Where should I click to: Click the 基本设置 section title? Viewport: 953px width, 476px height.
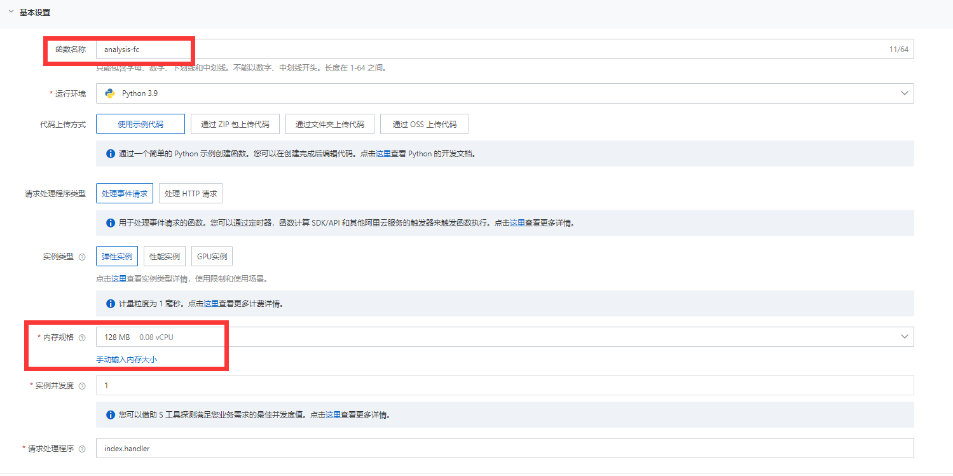(x=35, y=12)
